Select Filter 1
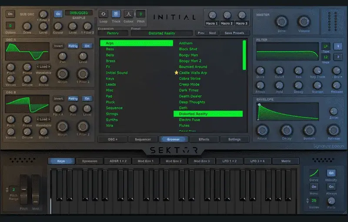 (x=338, y=46)
